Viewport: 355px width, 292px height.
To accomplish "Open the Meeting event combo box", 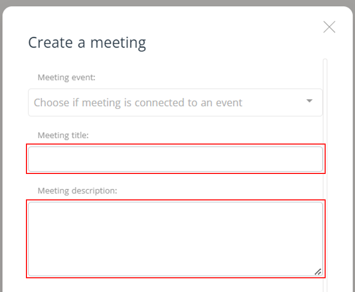I will (x=175, y=102).
